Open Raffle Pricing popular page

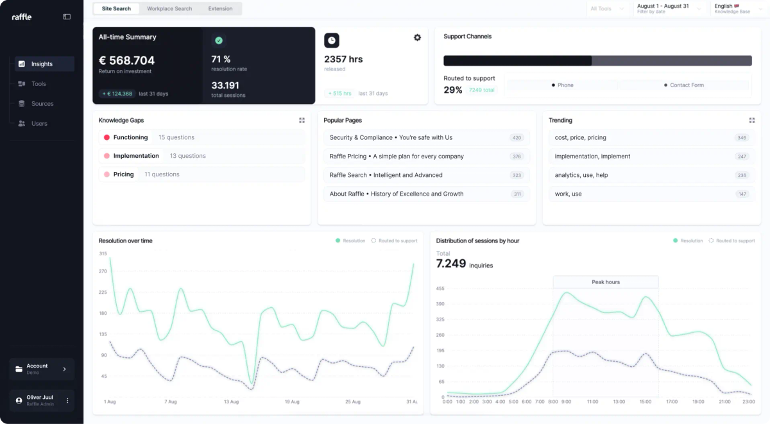pos(427,157)
